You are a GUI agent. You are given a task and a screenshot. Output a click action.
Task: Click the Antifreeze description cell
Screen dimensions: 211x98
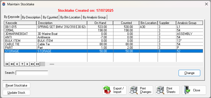pos(62,37)
